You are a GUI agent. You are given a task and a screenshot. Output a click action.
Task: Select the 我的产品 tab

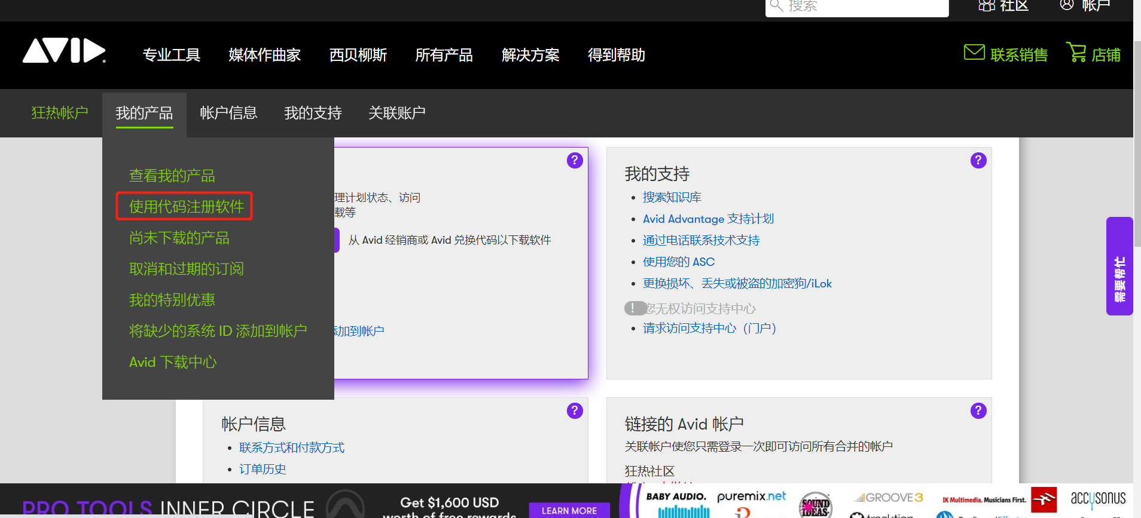pos(144,113)
